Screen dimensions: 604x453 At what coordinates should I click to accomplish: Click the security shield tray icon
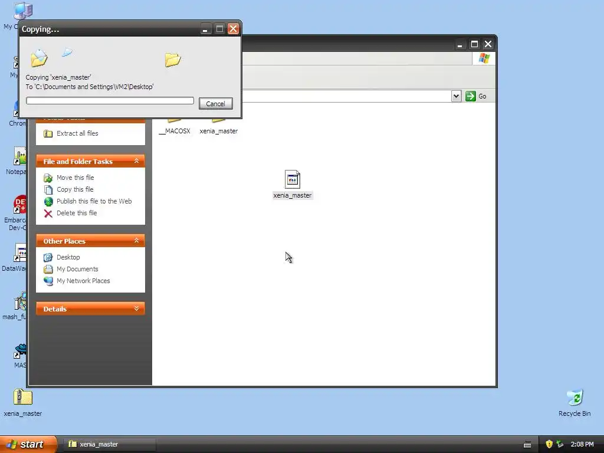549,444
